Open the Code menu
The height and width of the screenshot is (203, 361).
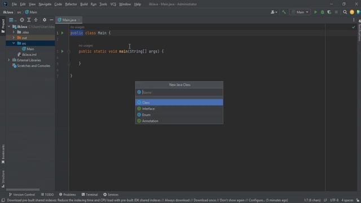[x=58, y=4]
